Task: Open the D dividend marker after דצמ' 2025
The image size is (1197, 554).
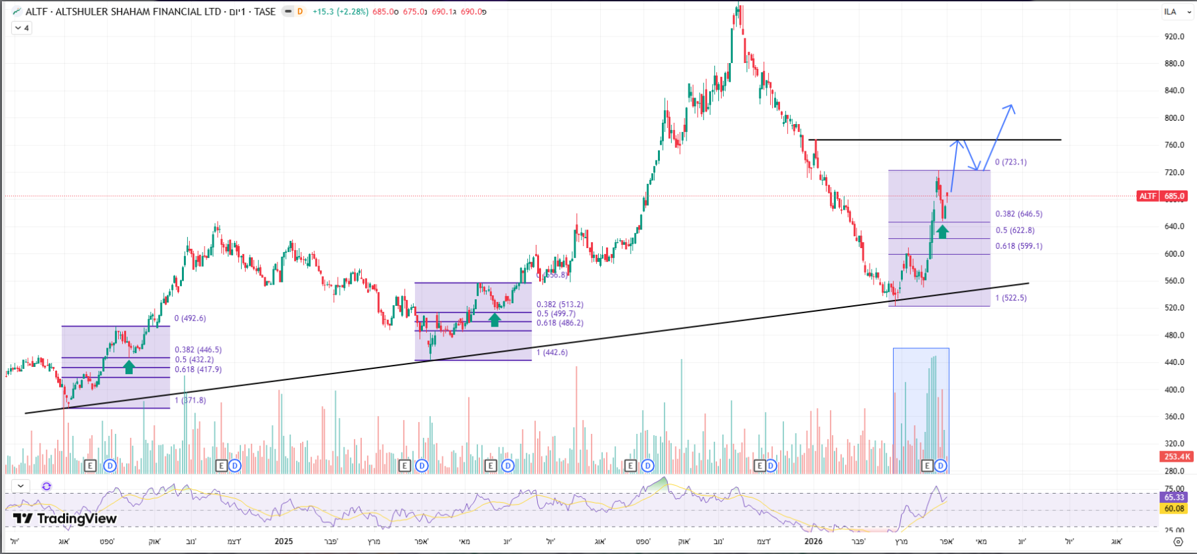Action: 771,466
